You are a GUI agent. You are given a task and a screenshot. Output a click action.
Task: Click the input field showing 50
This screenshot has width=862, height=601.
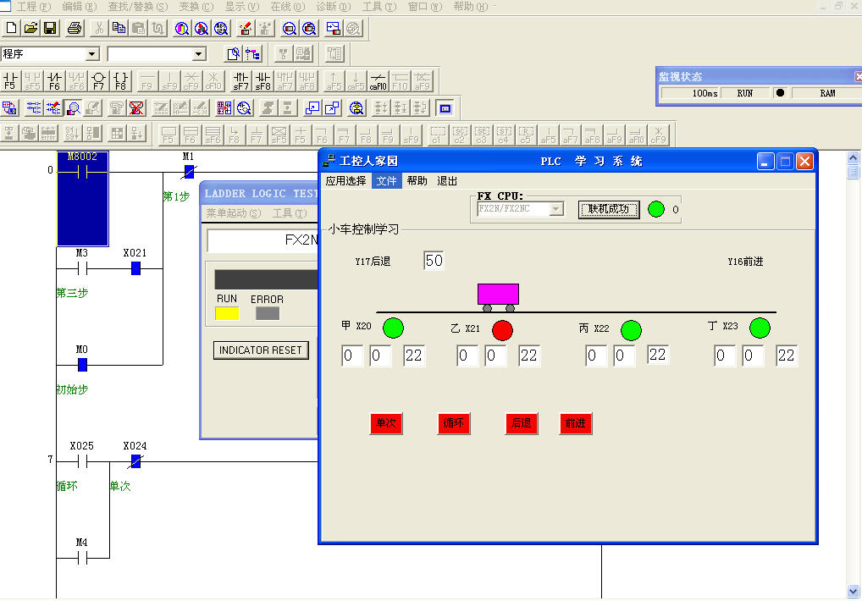coord(434,261)
